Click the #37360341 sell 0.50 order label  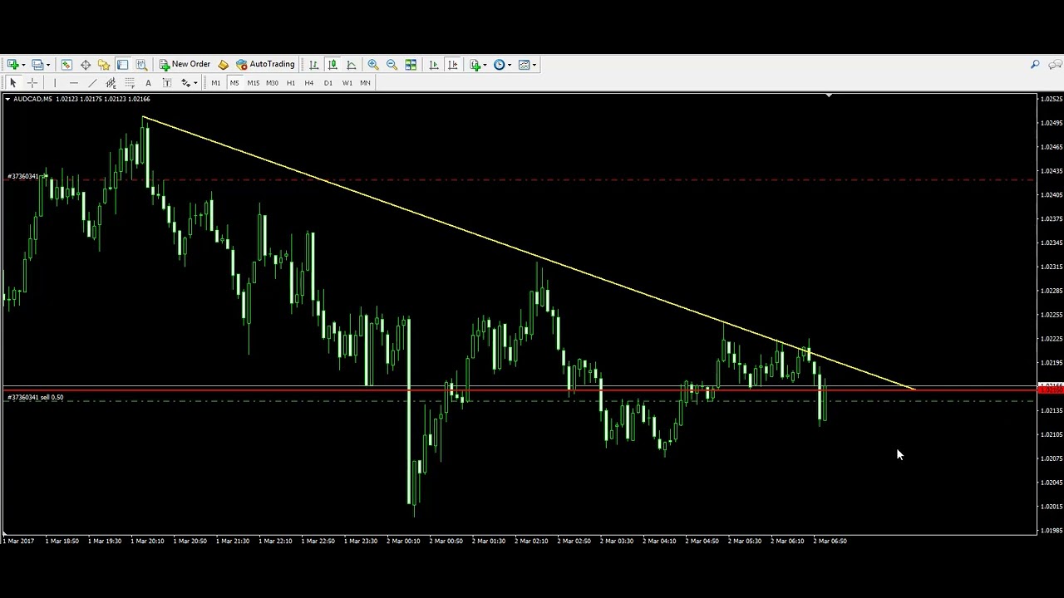(x=35, y=397)
